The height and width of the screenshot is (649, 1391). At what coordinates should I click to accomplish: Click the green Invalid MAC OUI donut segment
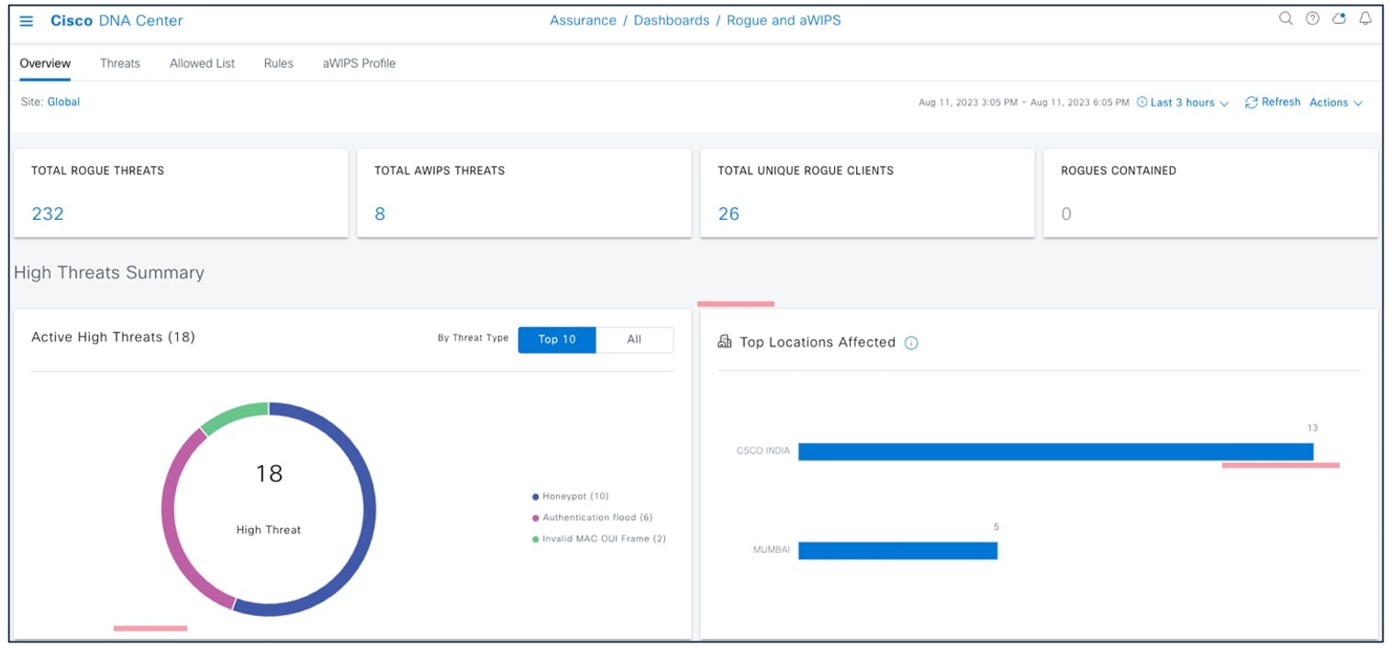tap(232, 416)
